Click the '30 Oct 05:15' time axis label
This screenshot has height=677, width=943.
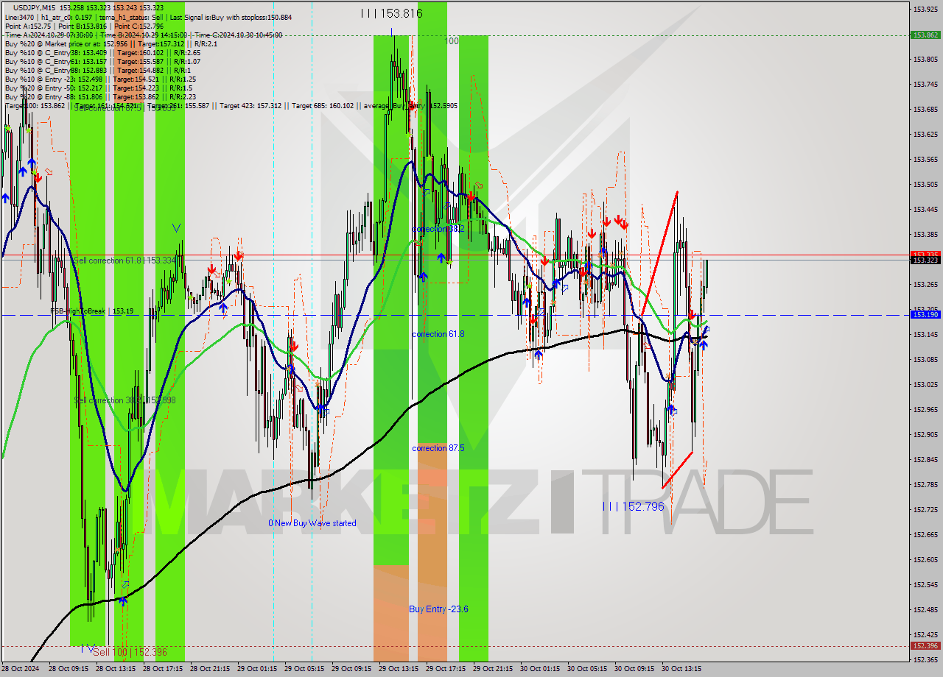(587, 669)
